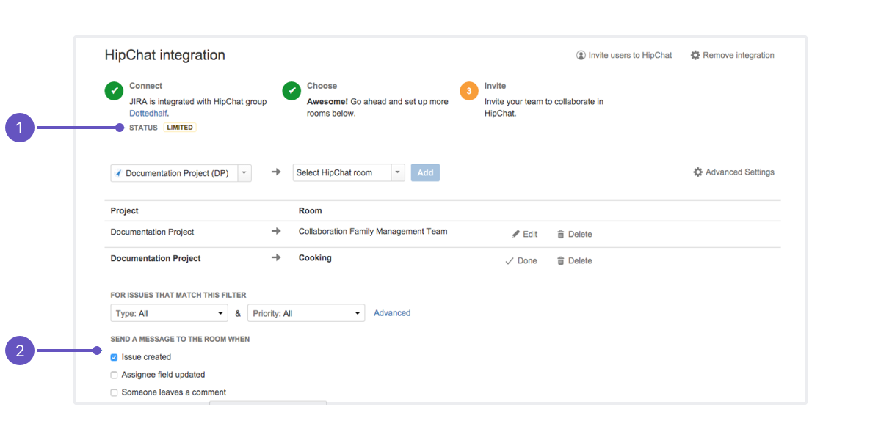The image size is (881, 440).
Task: Click the Invite users to HipChat person icon
Action: 581,55
